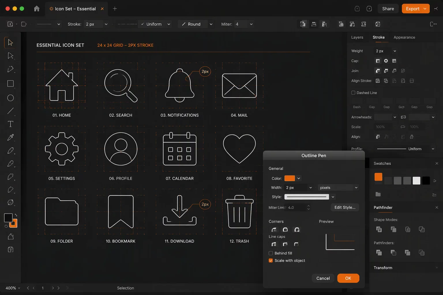Select the arrow Selection tool in left toolbar
The width and height of the screenshot is (443, 295).
[x=10, y=43]
